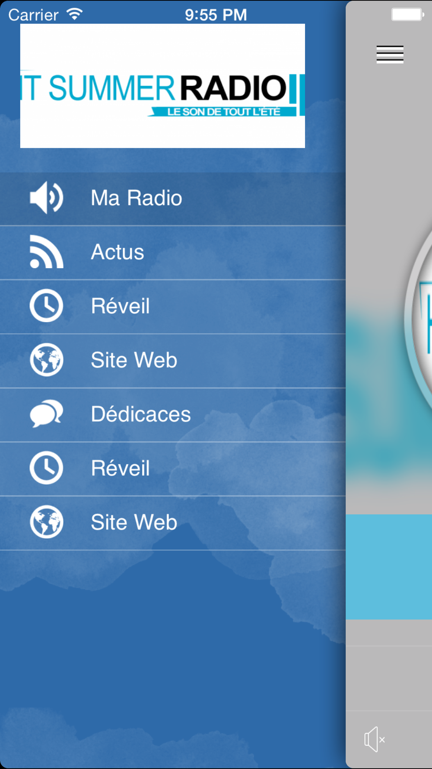Tap the clock icon of the first Réveil
Screen dimensions: 432x769
click(x=46, y=306)
